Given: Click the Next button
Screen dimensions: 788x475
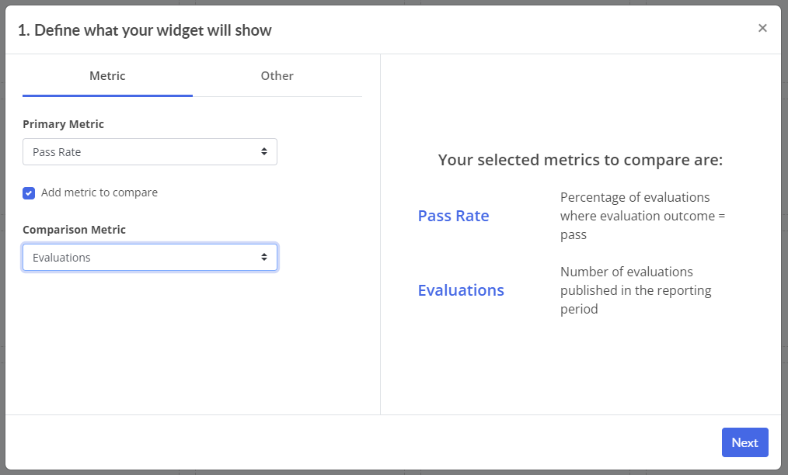Looking at the screenshot, I should coord(744,442).
